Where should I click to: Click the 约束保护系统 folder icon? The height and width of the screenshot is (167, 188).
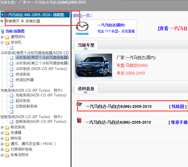click(7, 149)
